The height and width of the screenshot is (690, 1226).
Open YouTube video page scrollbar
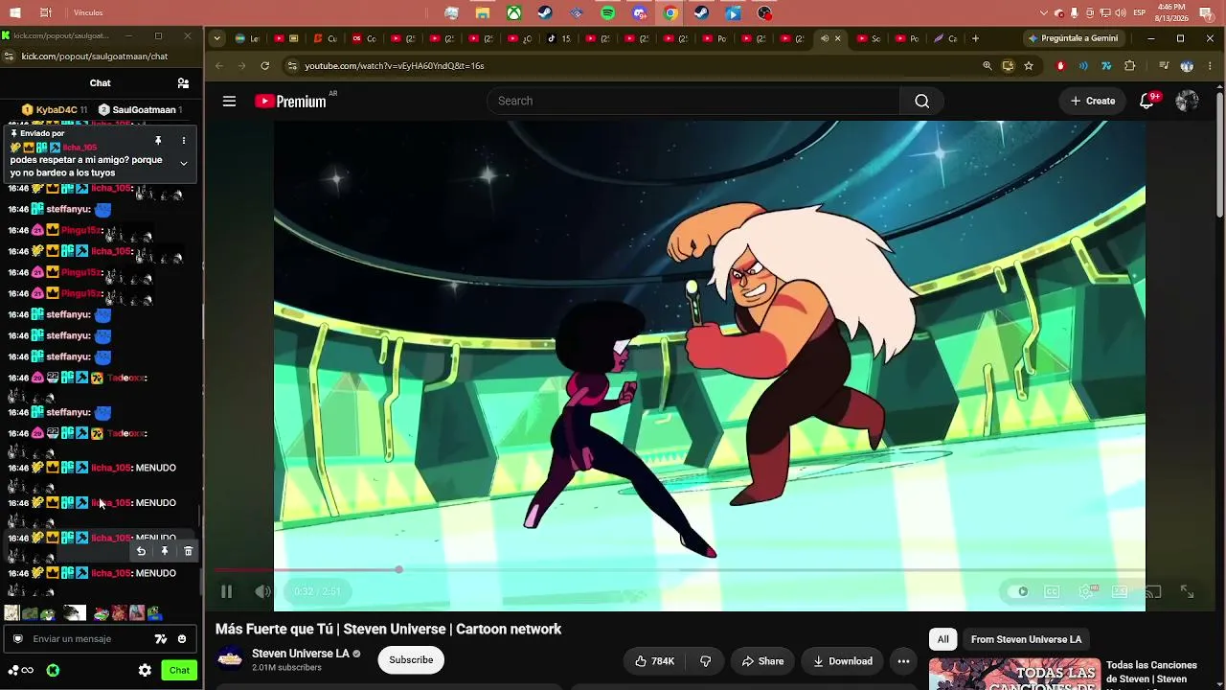point(1219,153)
